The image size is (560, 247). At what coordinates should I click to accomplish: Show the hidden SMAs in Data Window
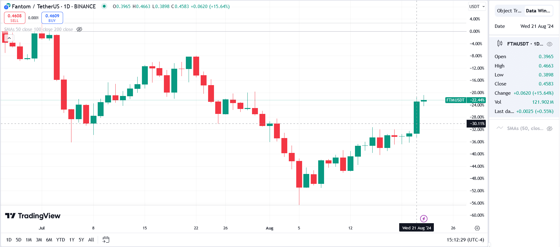click(549, 128)
